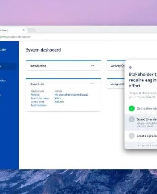Screen dimensions: 157x194
Task: Open the Administration link
Action: tap(39, 105)
